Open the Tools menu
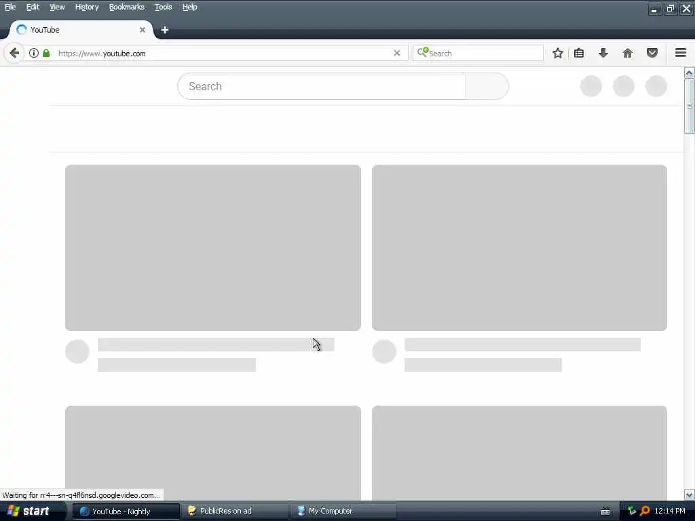This screenshot has width=695, height=521. coord(163,7)
